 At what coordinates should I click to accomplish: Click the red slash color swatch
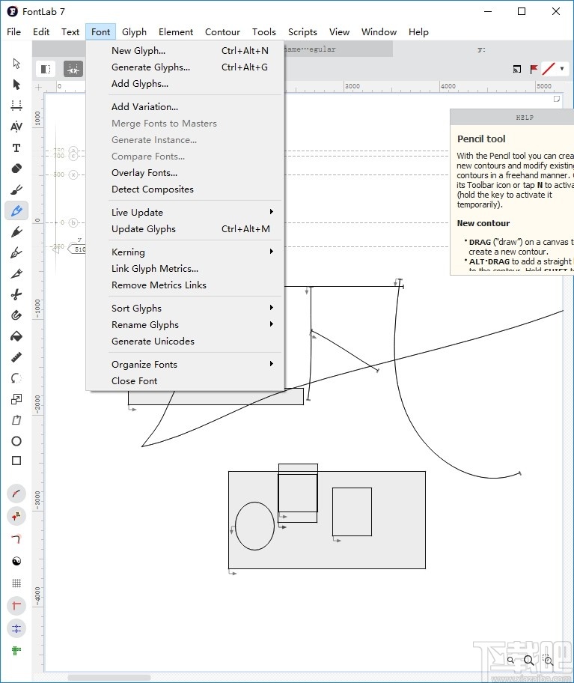pos(549,69)
